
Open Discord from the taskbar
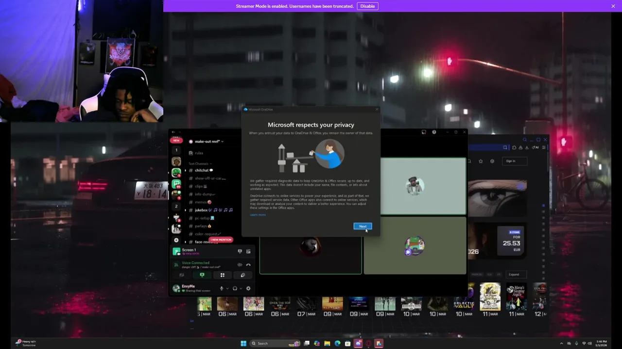(x=358, y=343)
